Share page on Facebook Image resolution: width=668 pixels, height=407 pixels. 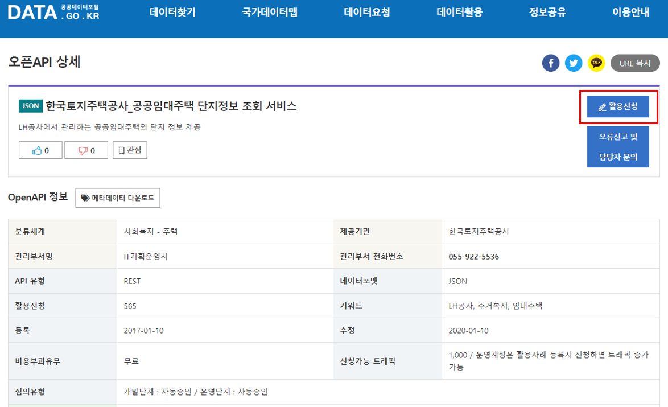[550, 64]
